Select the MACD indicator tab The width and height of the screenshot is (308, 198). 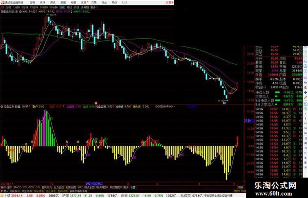[18, 187]
